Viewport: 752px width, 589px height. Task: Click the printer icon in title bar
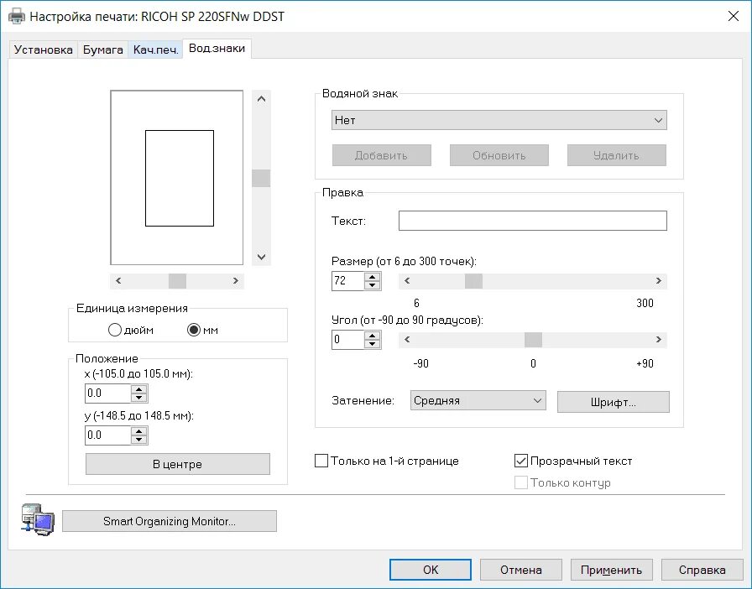pos(16,16)
